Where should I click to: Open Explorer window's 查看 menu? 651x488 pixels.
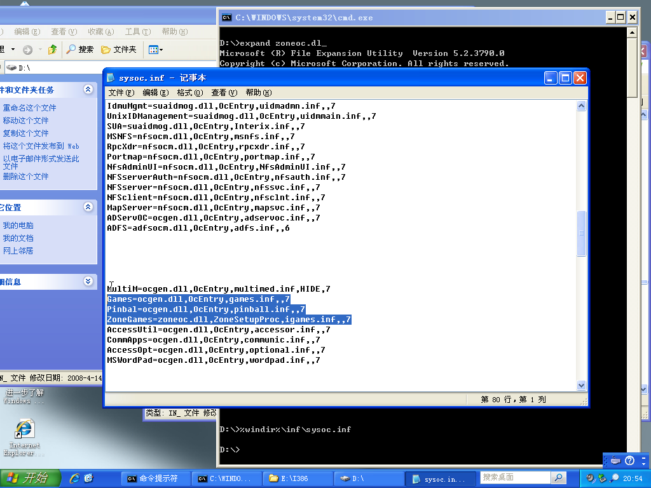coord(64,32)
